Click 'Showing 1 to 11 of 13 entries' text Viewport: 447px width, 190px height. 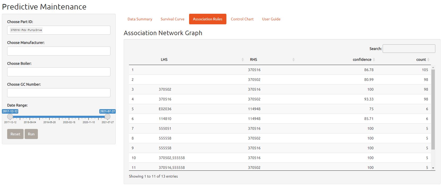pyautogui.click(x=153, y=176)
